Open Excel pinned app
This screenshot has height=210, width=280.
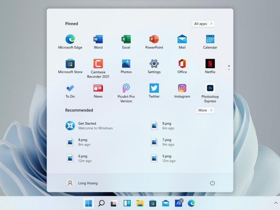pyautogui.click(x=126, y=42)
